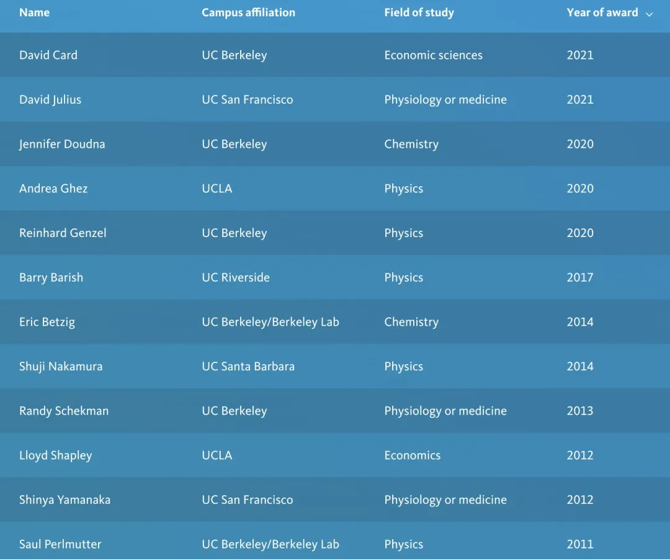Select the Shinya Yamanaka entry
Screen dimensions: 670x559
click(x=65, y=500)
